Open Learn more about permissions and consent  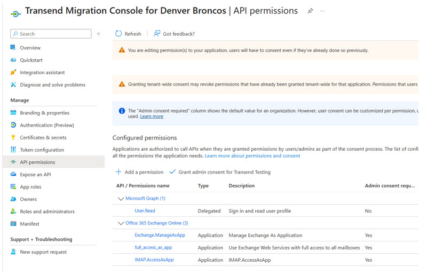(x=253, y=156)
